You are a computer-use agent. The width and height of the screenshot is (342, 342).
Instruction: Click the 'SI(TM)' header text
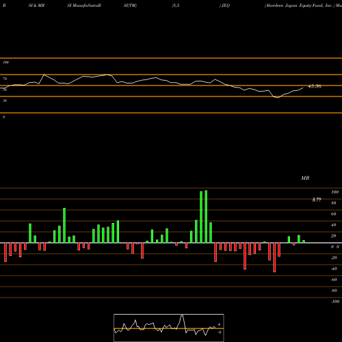(x=130, y=5)
